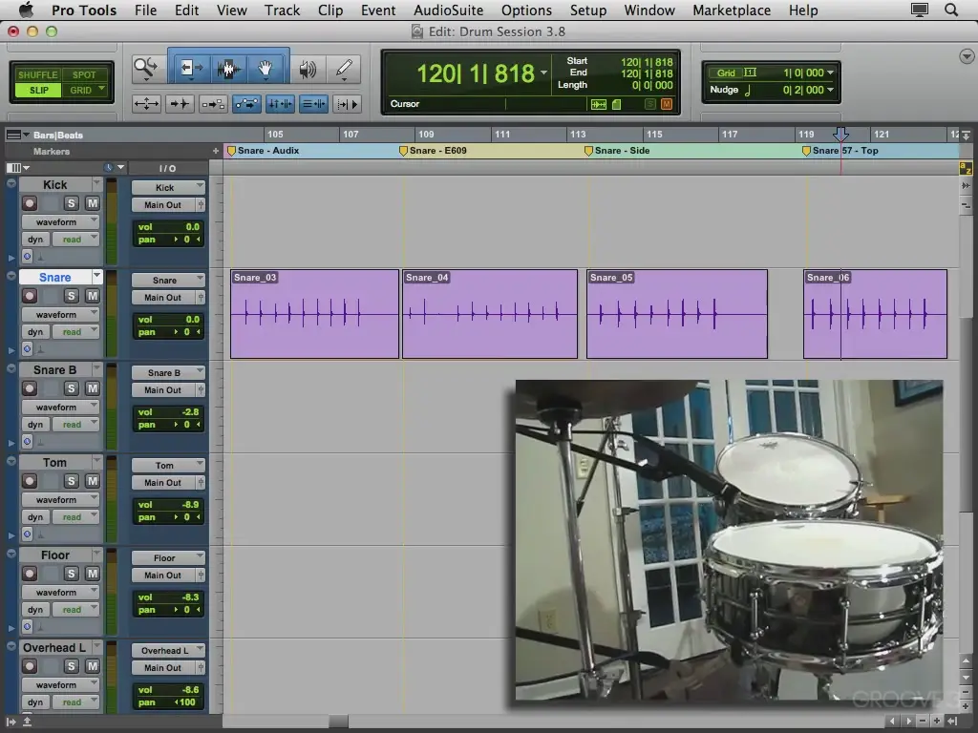
Task: Select the Trim tool
Action: (x=190, y=68)
